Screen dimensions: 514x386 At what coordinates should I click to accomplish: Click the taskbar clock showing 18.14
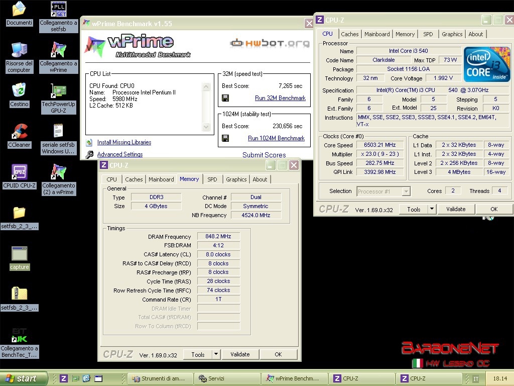pos(499,379)
